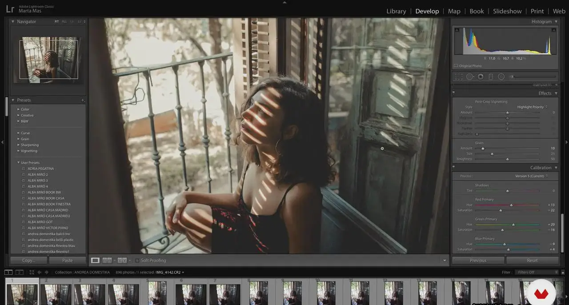Image resolution: width=569 pixels, height=305 pixels.
Task: Collapse the Histogram panel
Action: pyautogui.click(x=556, y=22)
